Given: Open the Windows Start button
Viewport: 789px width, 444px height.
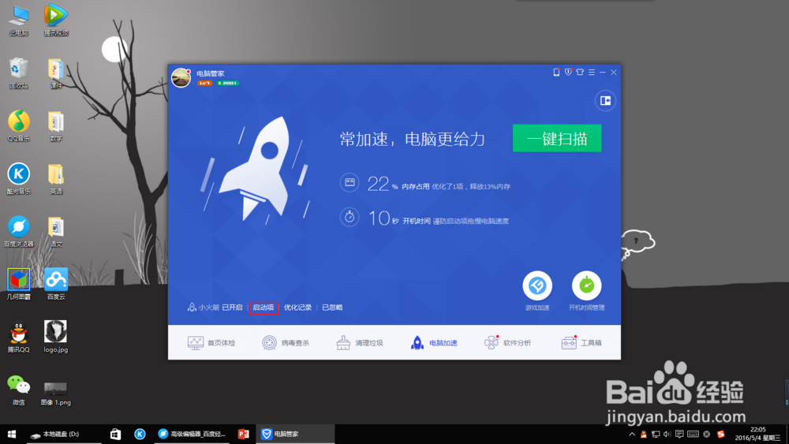Looking at the screenshot, I should tap(12, 434).
